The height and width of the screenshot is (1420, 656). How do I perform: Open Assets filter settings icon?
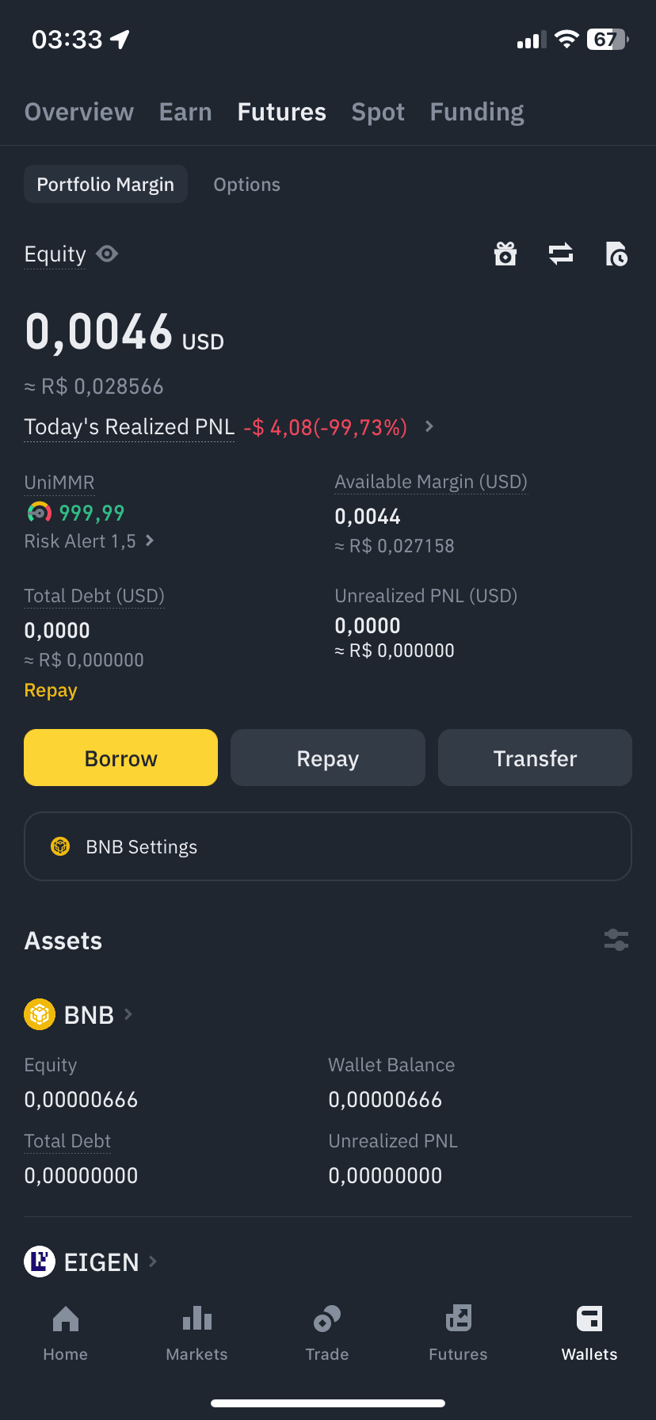point(616,941)
